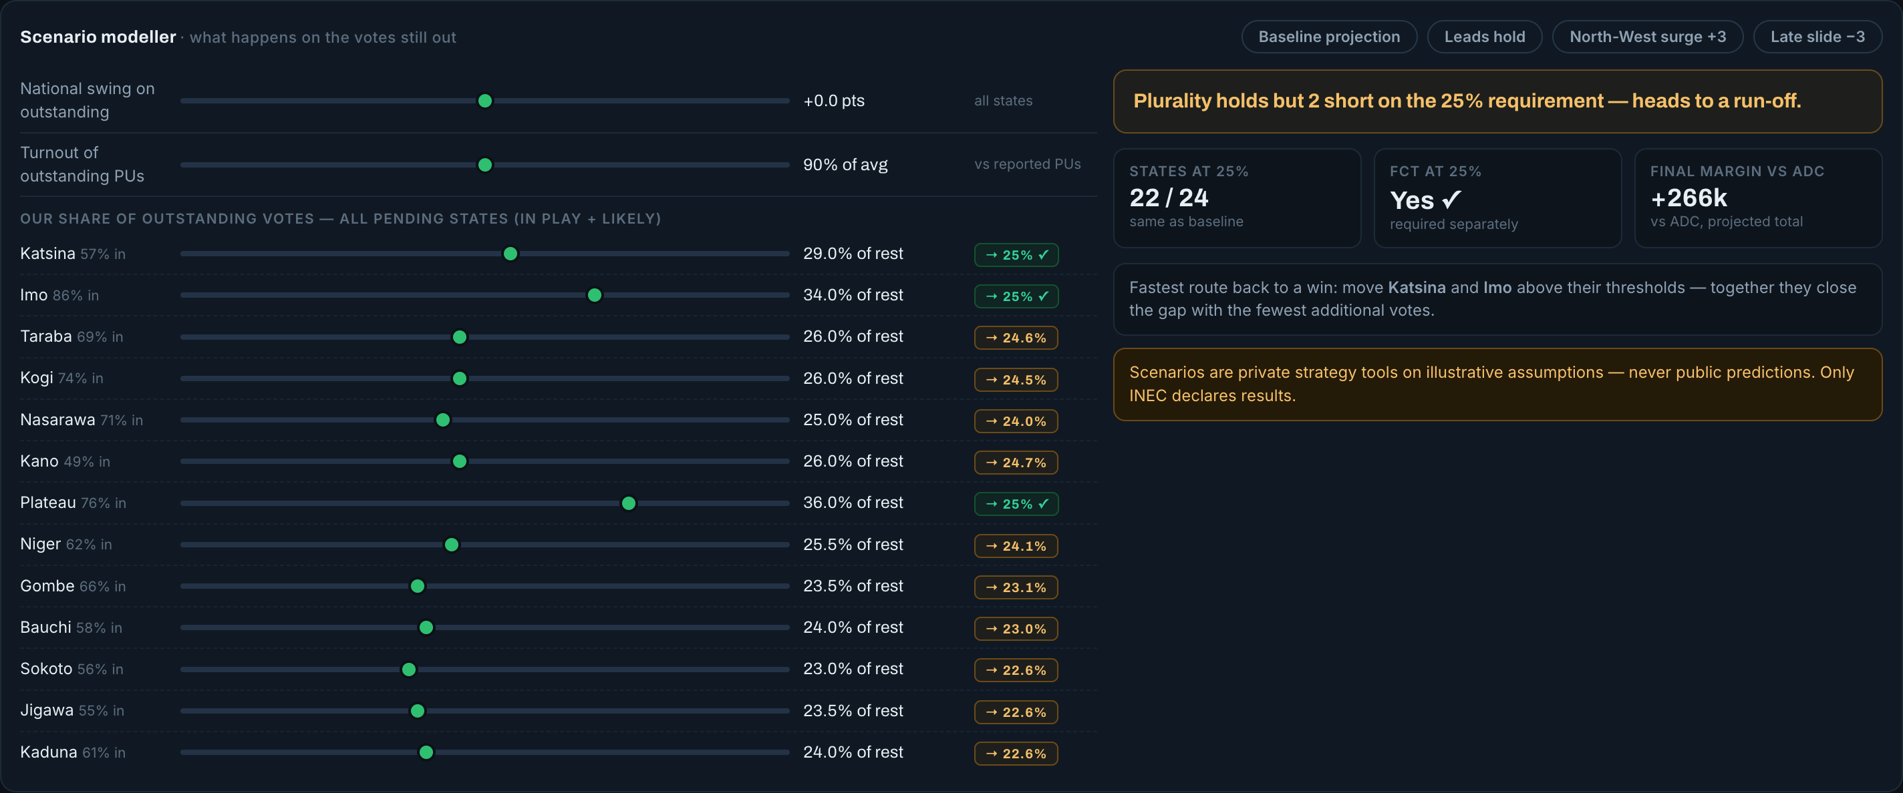Click Plateau's green 25% ✓ badge

(x=1016, y=504)
